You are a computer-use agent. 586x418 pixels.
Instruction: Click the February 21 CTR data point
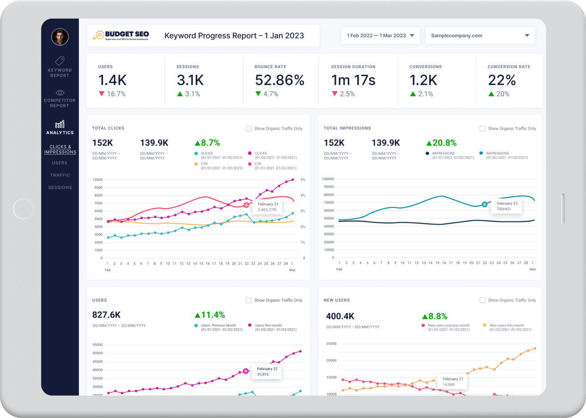click(247, 205)
